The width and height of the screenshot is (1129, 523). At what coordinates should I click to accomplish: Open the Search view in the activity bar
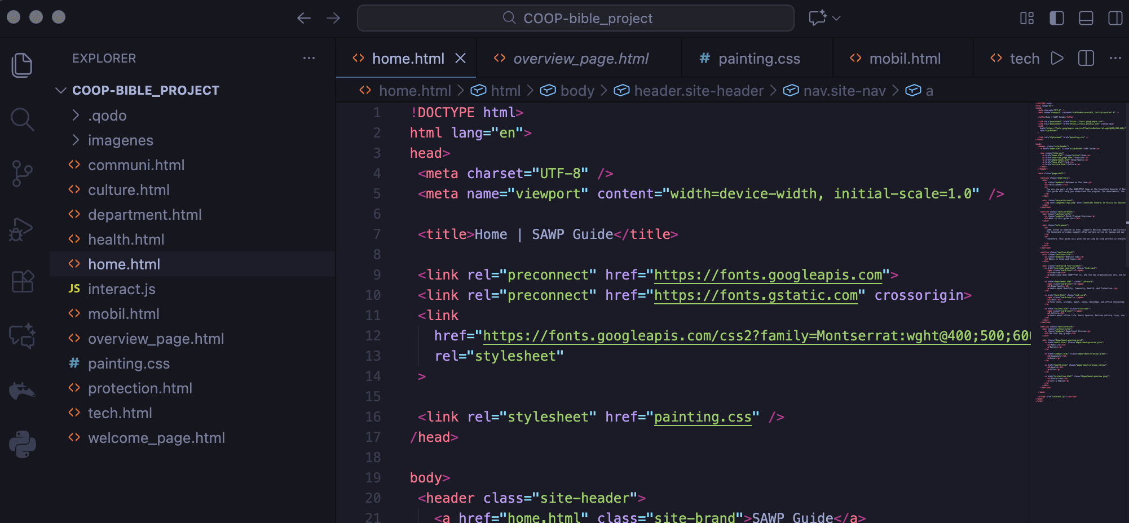click(x=22, y=119)
